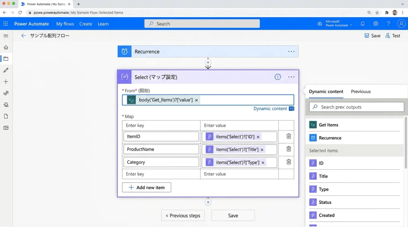Click back arrow next to flow name

click(x=23, y=36)
